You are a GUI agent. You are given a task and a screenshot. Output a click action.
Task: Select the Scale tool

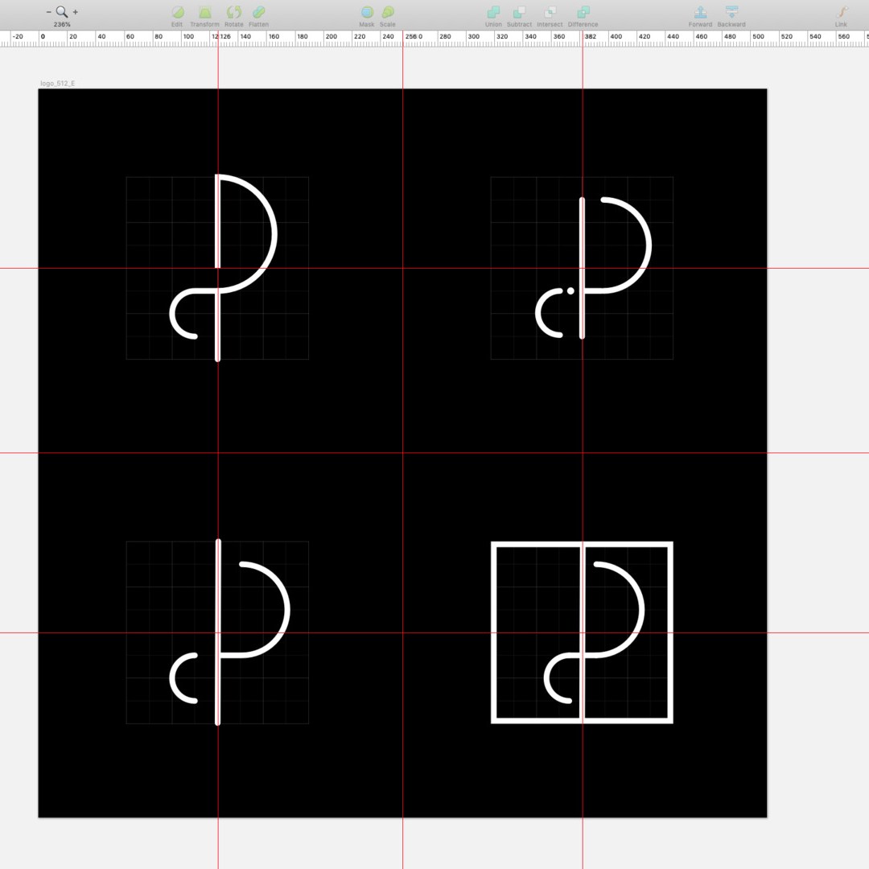pyautogui.click(x=388, y=12)
